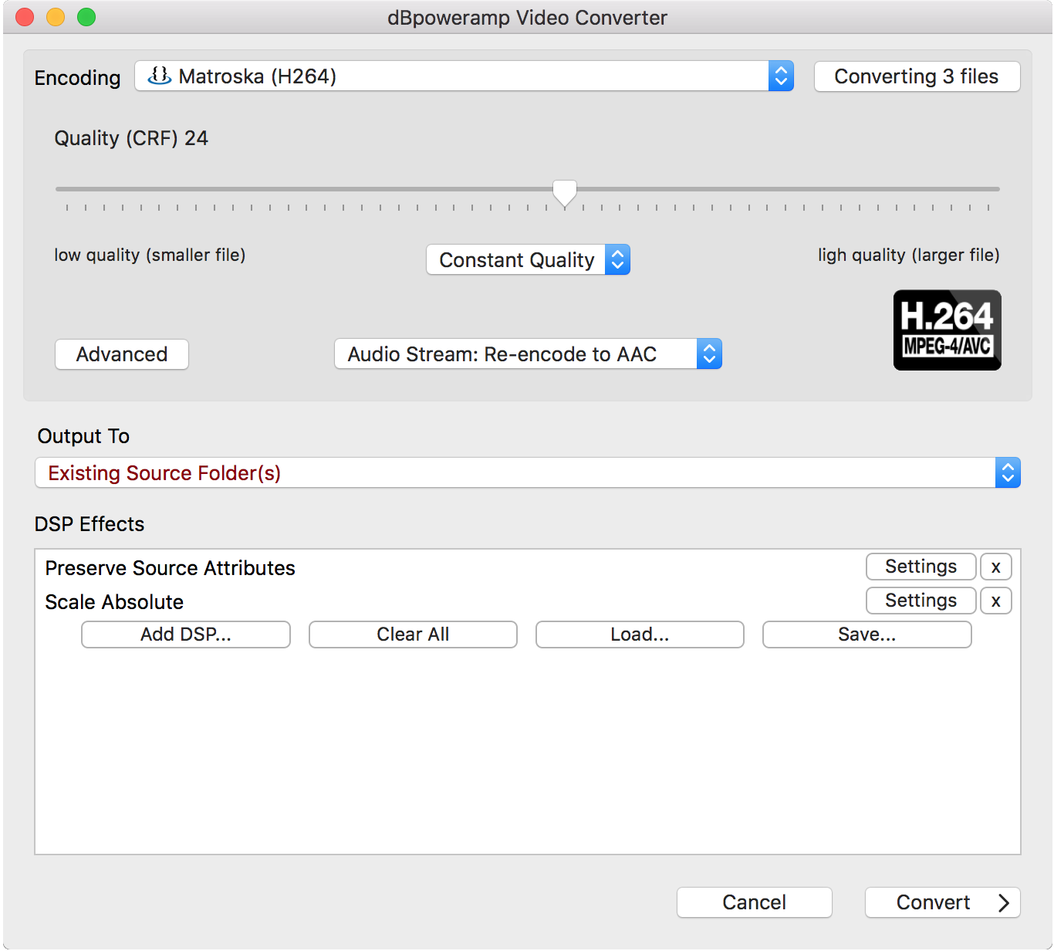This screenshot has width=1054, height=951.
Task: Cancel the conversion dialog
Action: click(x=755, y=902)
